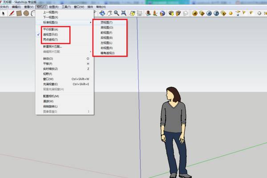Viewport: 267px width, 178px height.
Task: Click the orange figure toolbar icon
Action: pos(155,13)
